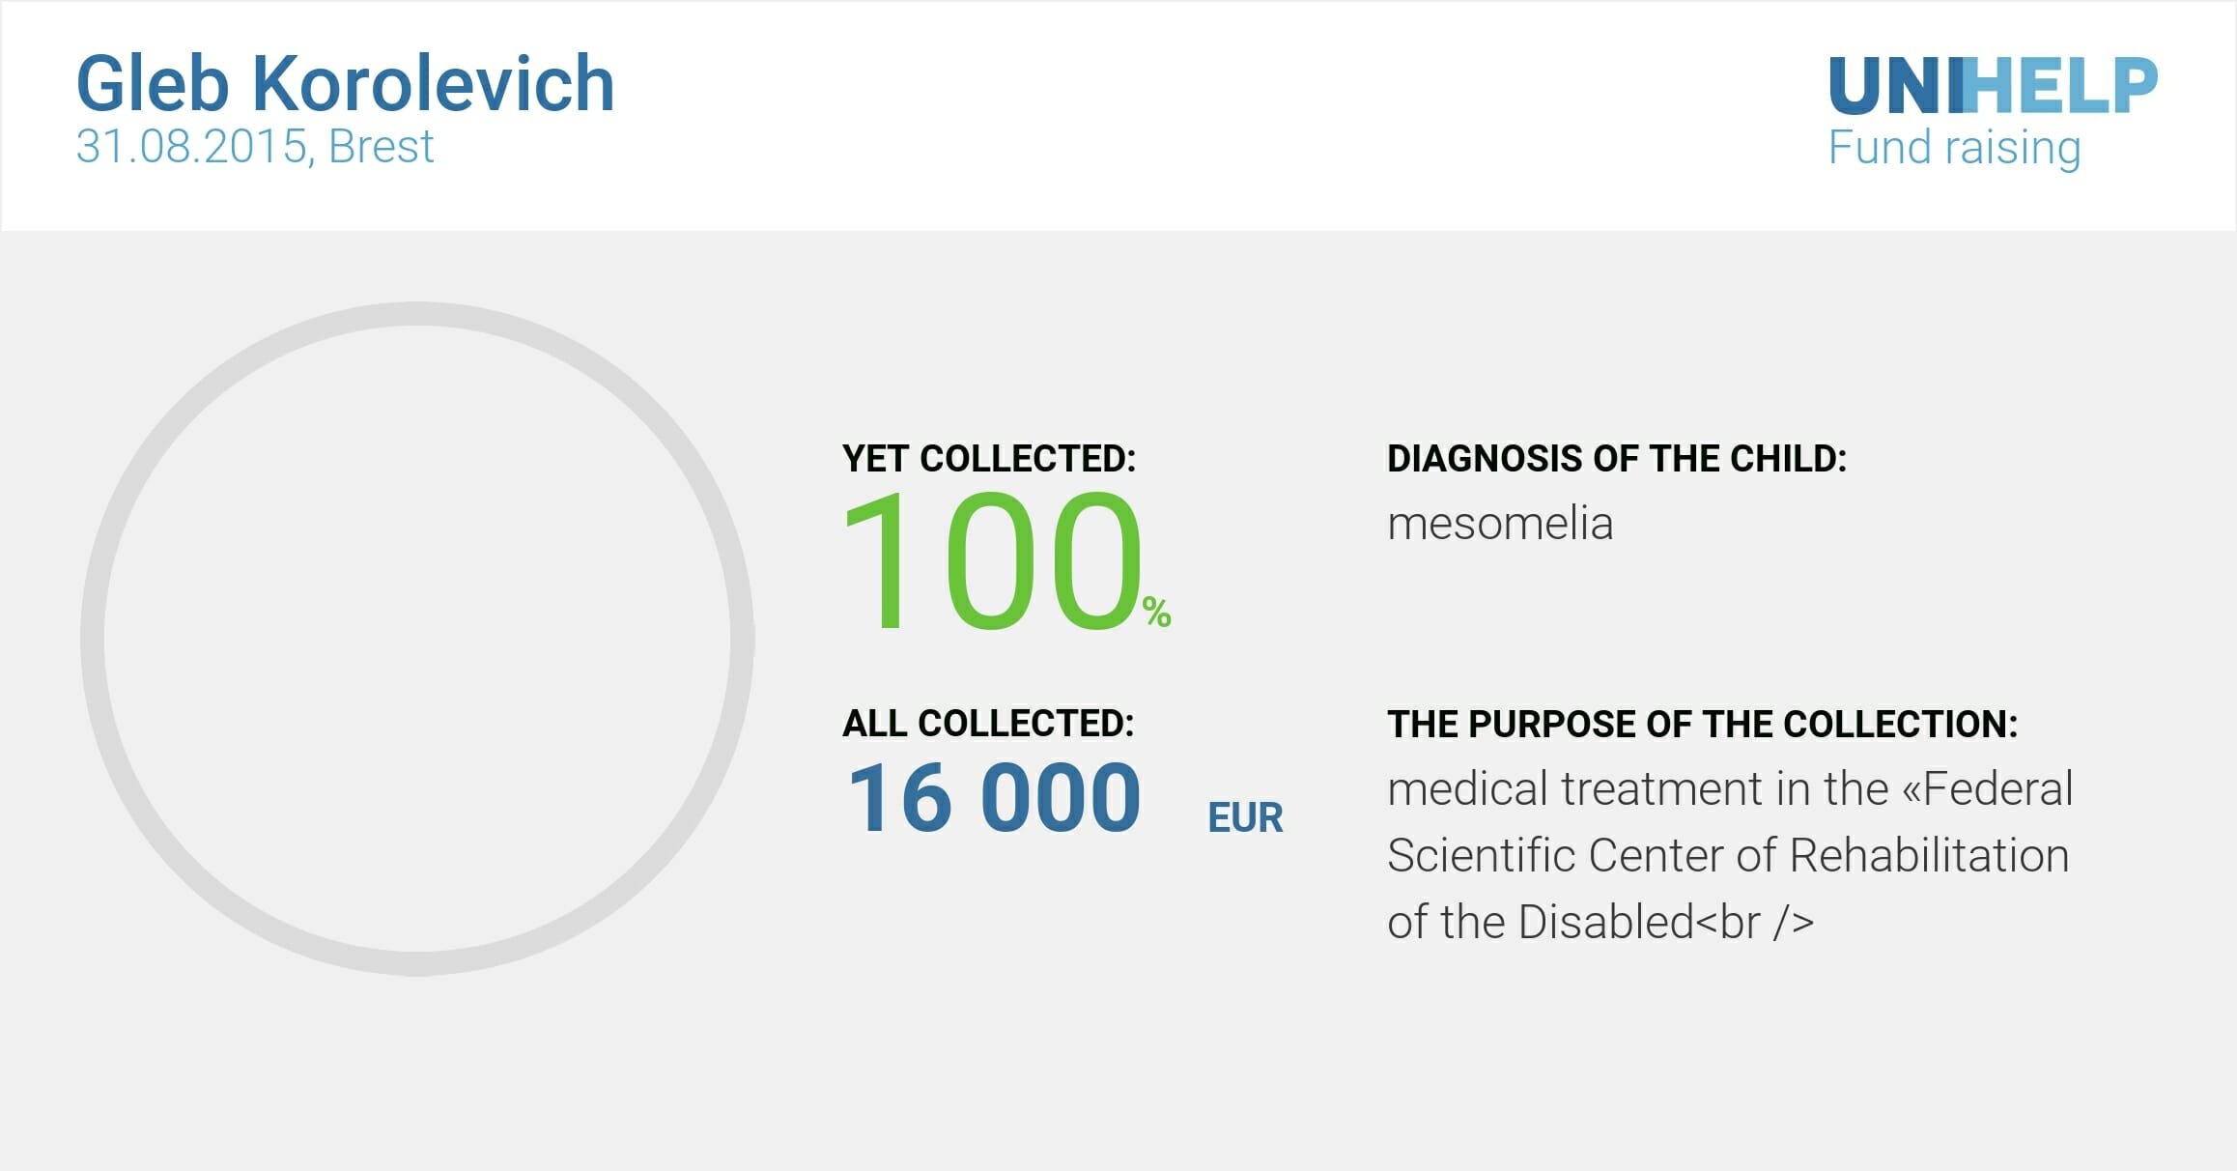Click the light blue HELP part of logo
The height and width of the screenshot is (1171, 2237).
[2061, 86]
